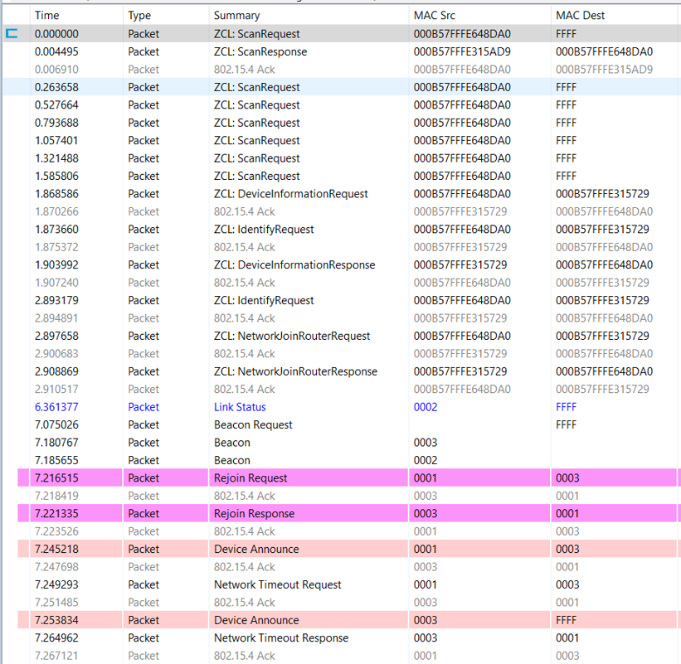This screenshot has height=664, width=681.
Task: Select the Device Announce packet at 7.245218
Action: 256,549
